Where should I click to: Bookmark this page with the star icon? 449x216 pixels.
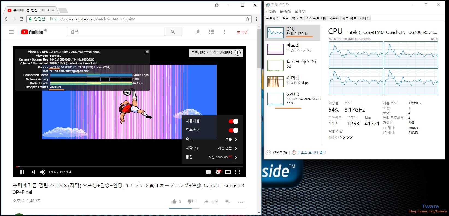[x=248, y=19]
